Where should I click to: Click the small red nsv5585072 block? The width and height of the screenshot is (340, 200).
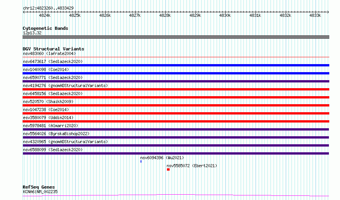(x=168, y=169)
